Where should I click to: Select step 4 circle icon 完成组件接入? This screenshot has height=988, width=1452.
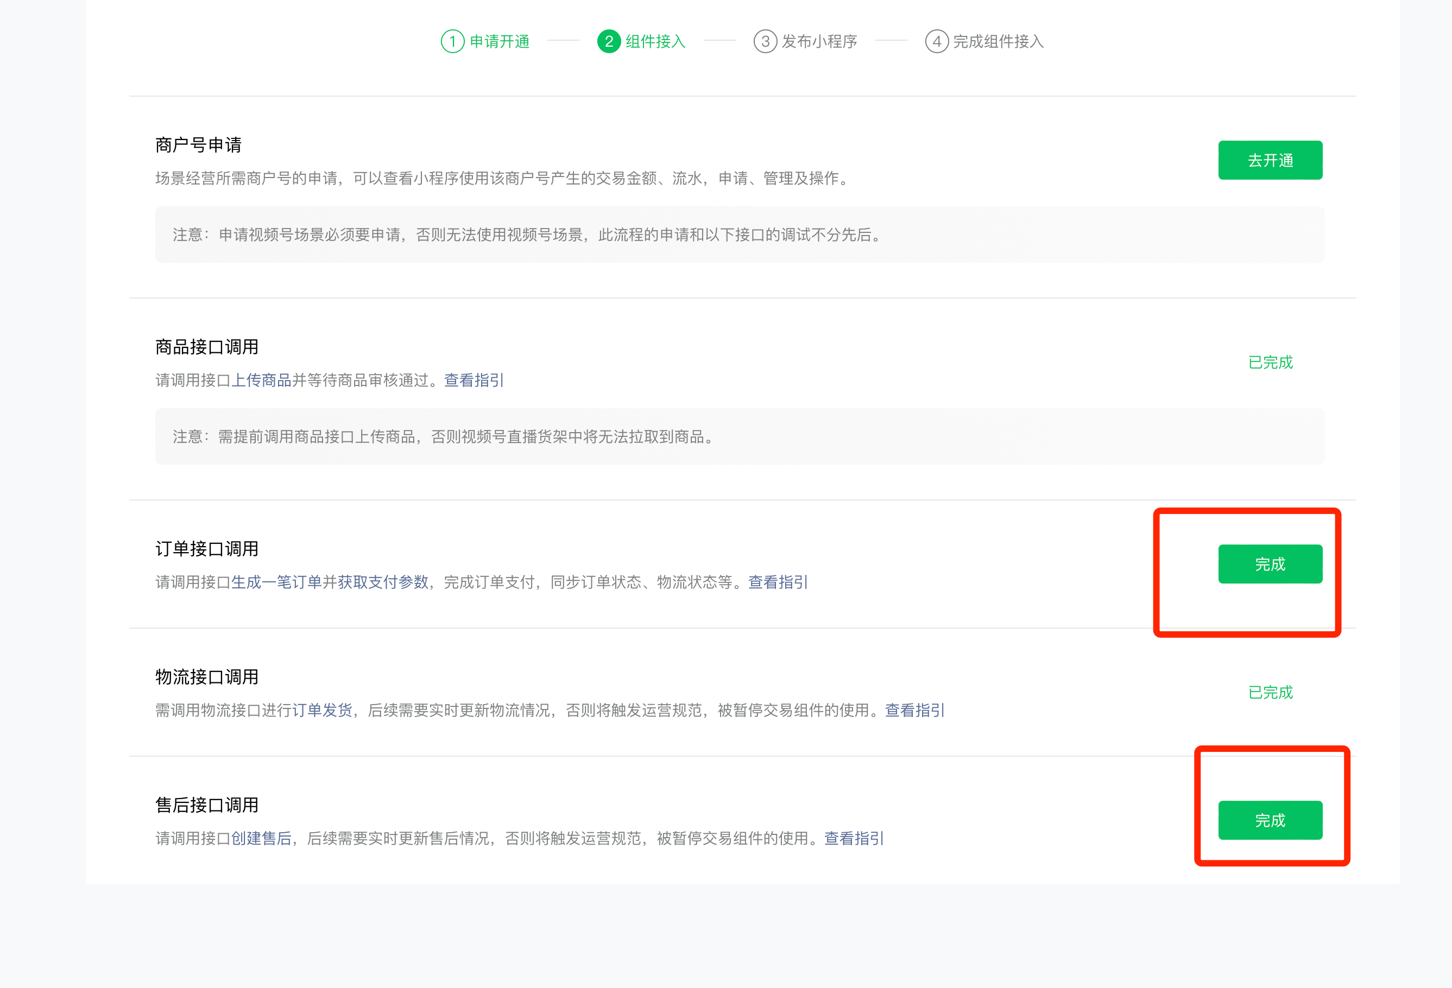[x=937, y=41]
